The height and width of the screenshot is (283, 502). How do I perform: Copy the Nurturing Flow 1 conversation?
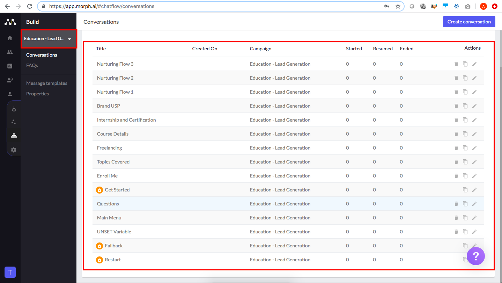(465, 92)
